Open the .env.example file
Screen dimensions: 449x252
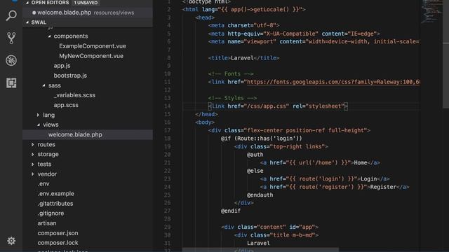tap(56, 194)
